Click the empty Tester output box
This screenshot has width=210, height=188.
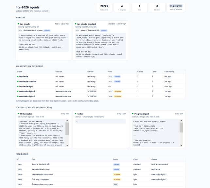click(x=100, y=121)
